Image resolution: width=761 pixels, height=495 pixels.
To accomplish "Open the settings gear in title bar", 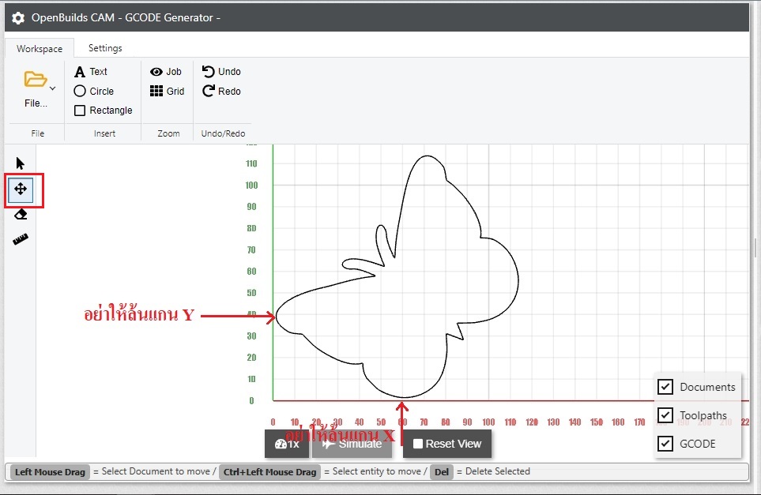I will [x=18, y=18].
